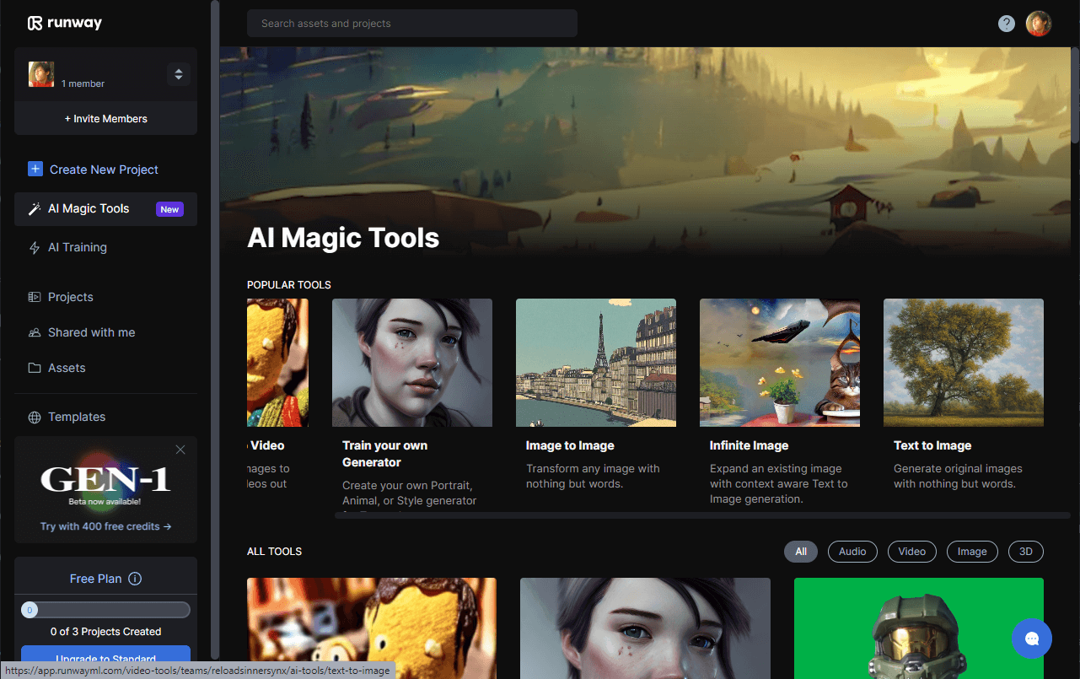This screenshot has height=679, width=1080.
Task: Click the New badge on AI Magic Tools
Action: 169,209
